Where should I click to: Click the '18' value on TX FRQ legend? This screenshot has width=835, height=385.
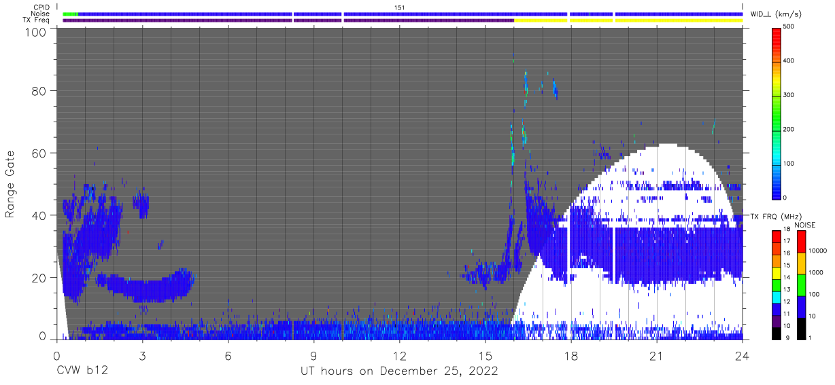tap(786, 230)
